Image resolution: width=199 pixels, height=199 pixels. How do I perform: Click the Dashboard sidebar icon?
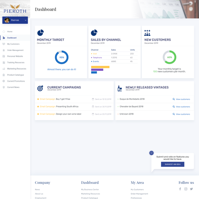coord(4,38)
